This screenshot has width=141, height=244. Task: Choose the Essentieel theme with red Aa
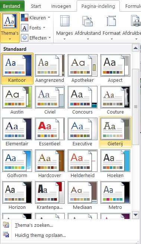50,129
